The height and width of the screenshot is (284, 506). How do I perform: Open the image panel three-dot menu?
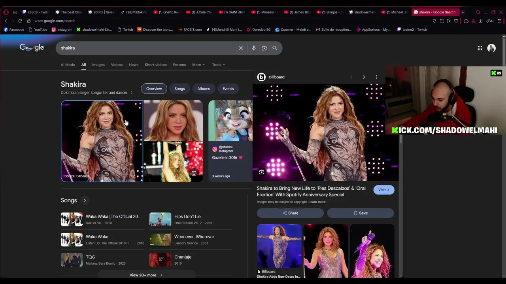tap(376, 77)
